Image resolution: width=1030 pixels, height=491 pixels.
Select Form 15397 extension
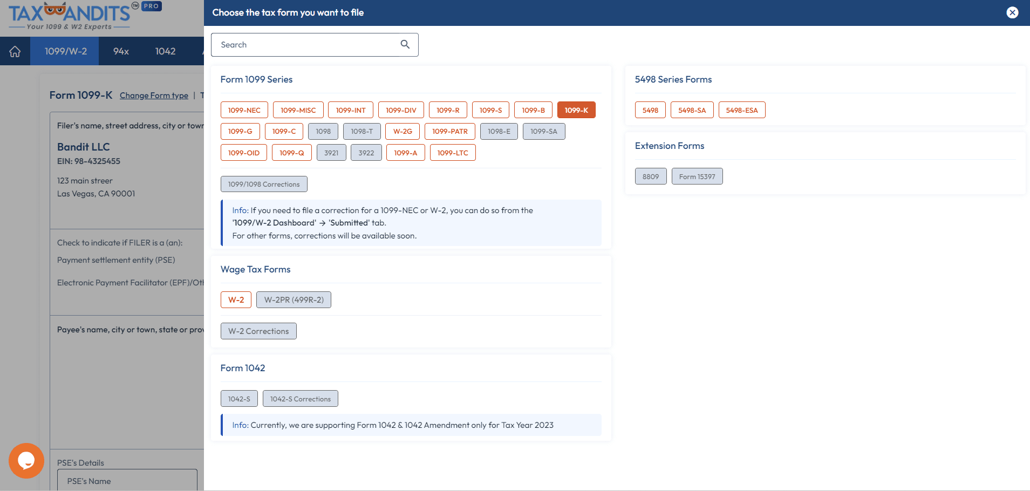coord(697,176)
